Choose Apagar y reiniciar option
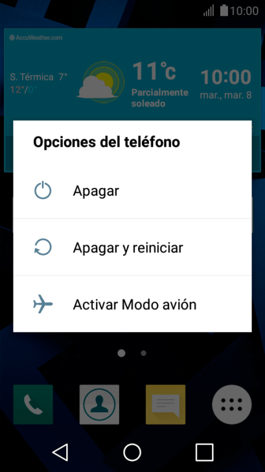Image resolution: width=265 pixels, height=472 pixels. 132,247
